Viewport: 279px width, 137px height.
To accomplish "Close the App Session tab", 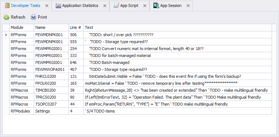I will click(x=188, y=6).
